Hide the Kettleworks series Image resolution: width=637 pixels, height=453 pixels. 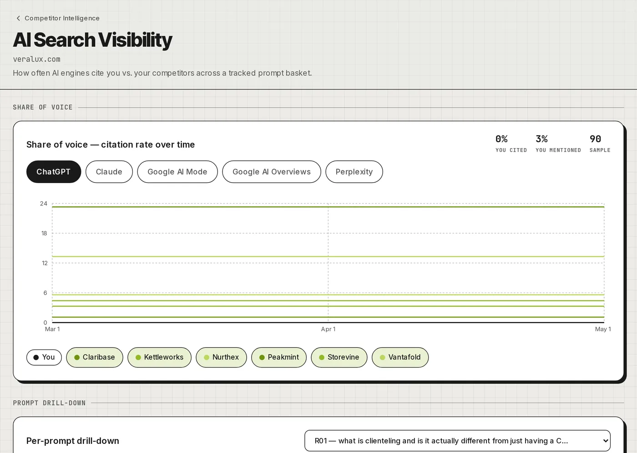159,357
